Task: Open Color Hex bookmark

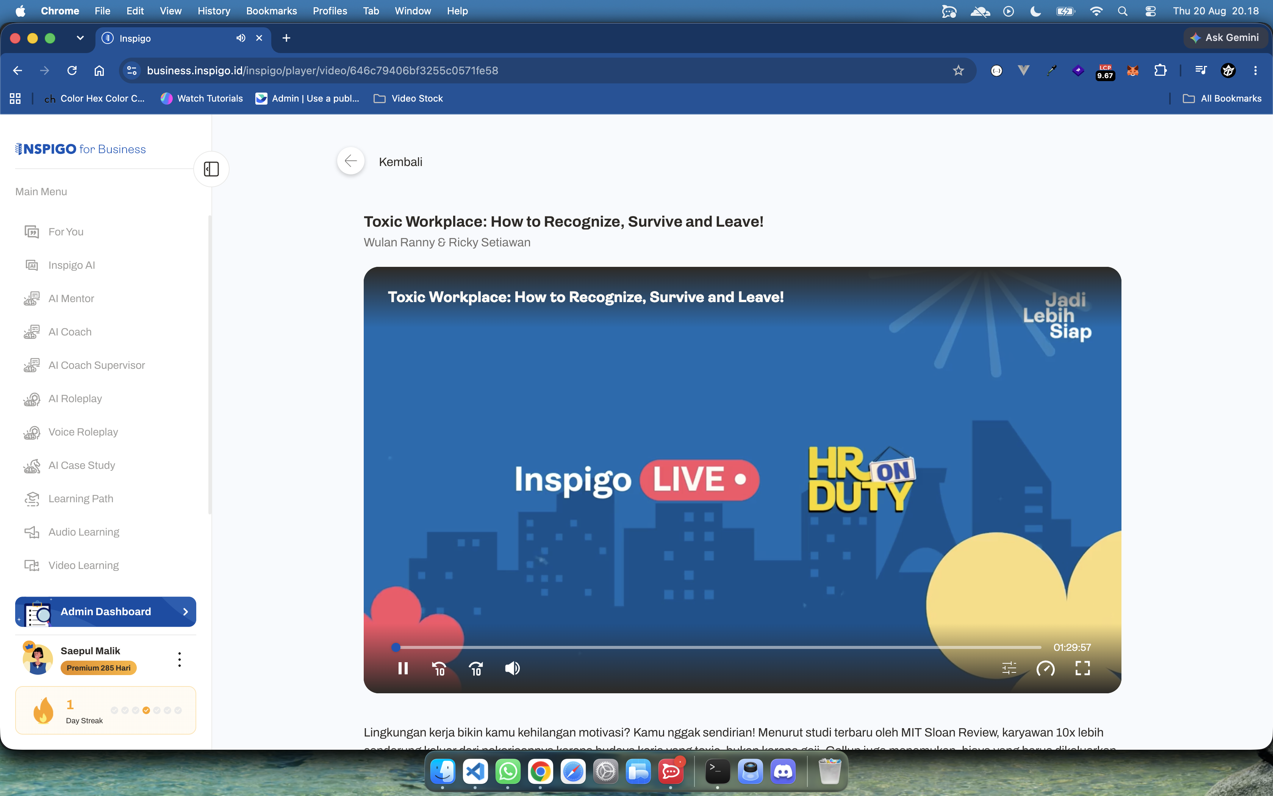Action: tap(95, 99)
